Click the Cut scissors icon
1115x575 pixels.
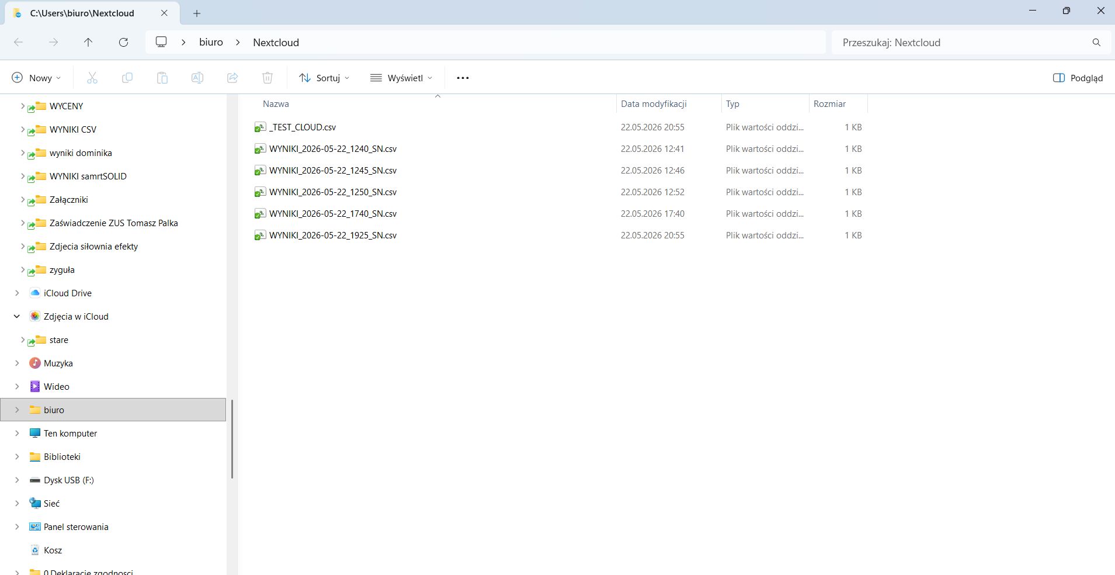[92, 78]
